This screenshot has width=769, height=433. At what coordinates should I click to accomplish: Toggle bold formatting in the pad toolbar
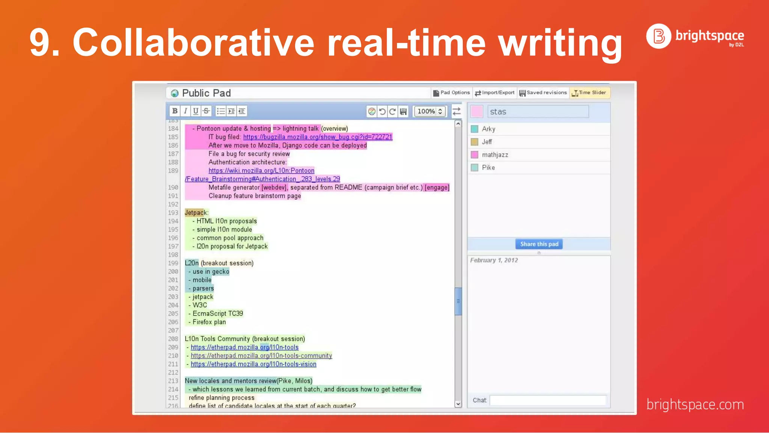click(x=175, y=111)
